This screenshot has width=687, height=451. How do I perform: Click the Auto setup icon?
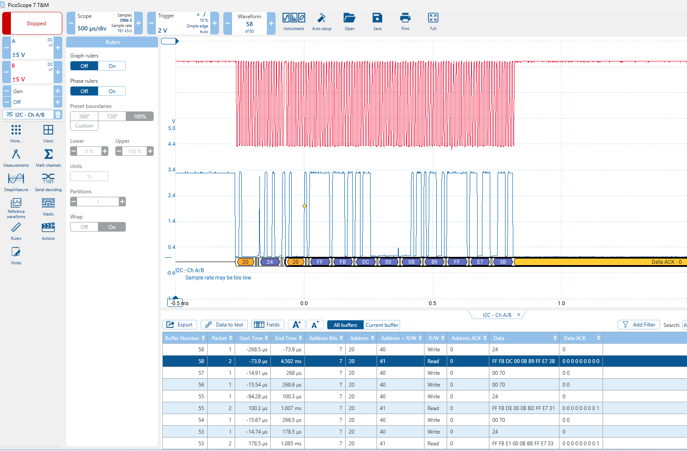321,21
